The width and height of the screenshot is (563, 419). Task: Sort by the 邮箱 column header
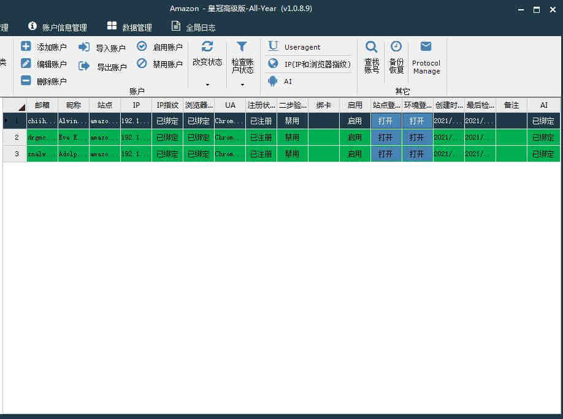tap(42, 105)
